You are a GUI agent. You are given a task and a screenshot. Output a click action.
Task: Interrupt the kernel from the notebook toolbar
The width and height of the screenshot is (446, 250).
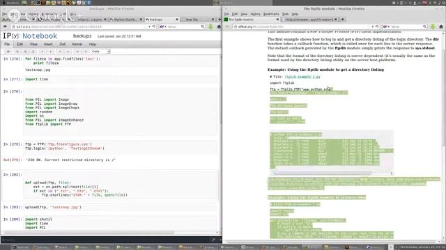point(86,51)
